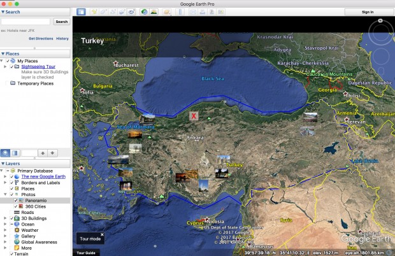
Task: Select the Add Path tool
Action: (x=113, y=12)
